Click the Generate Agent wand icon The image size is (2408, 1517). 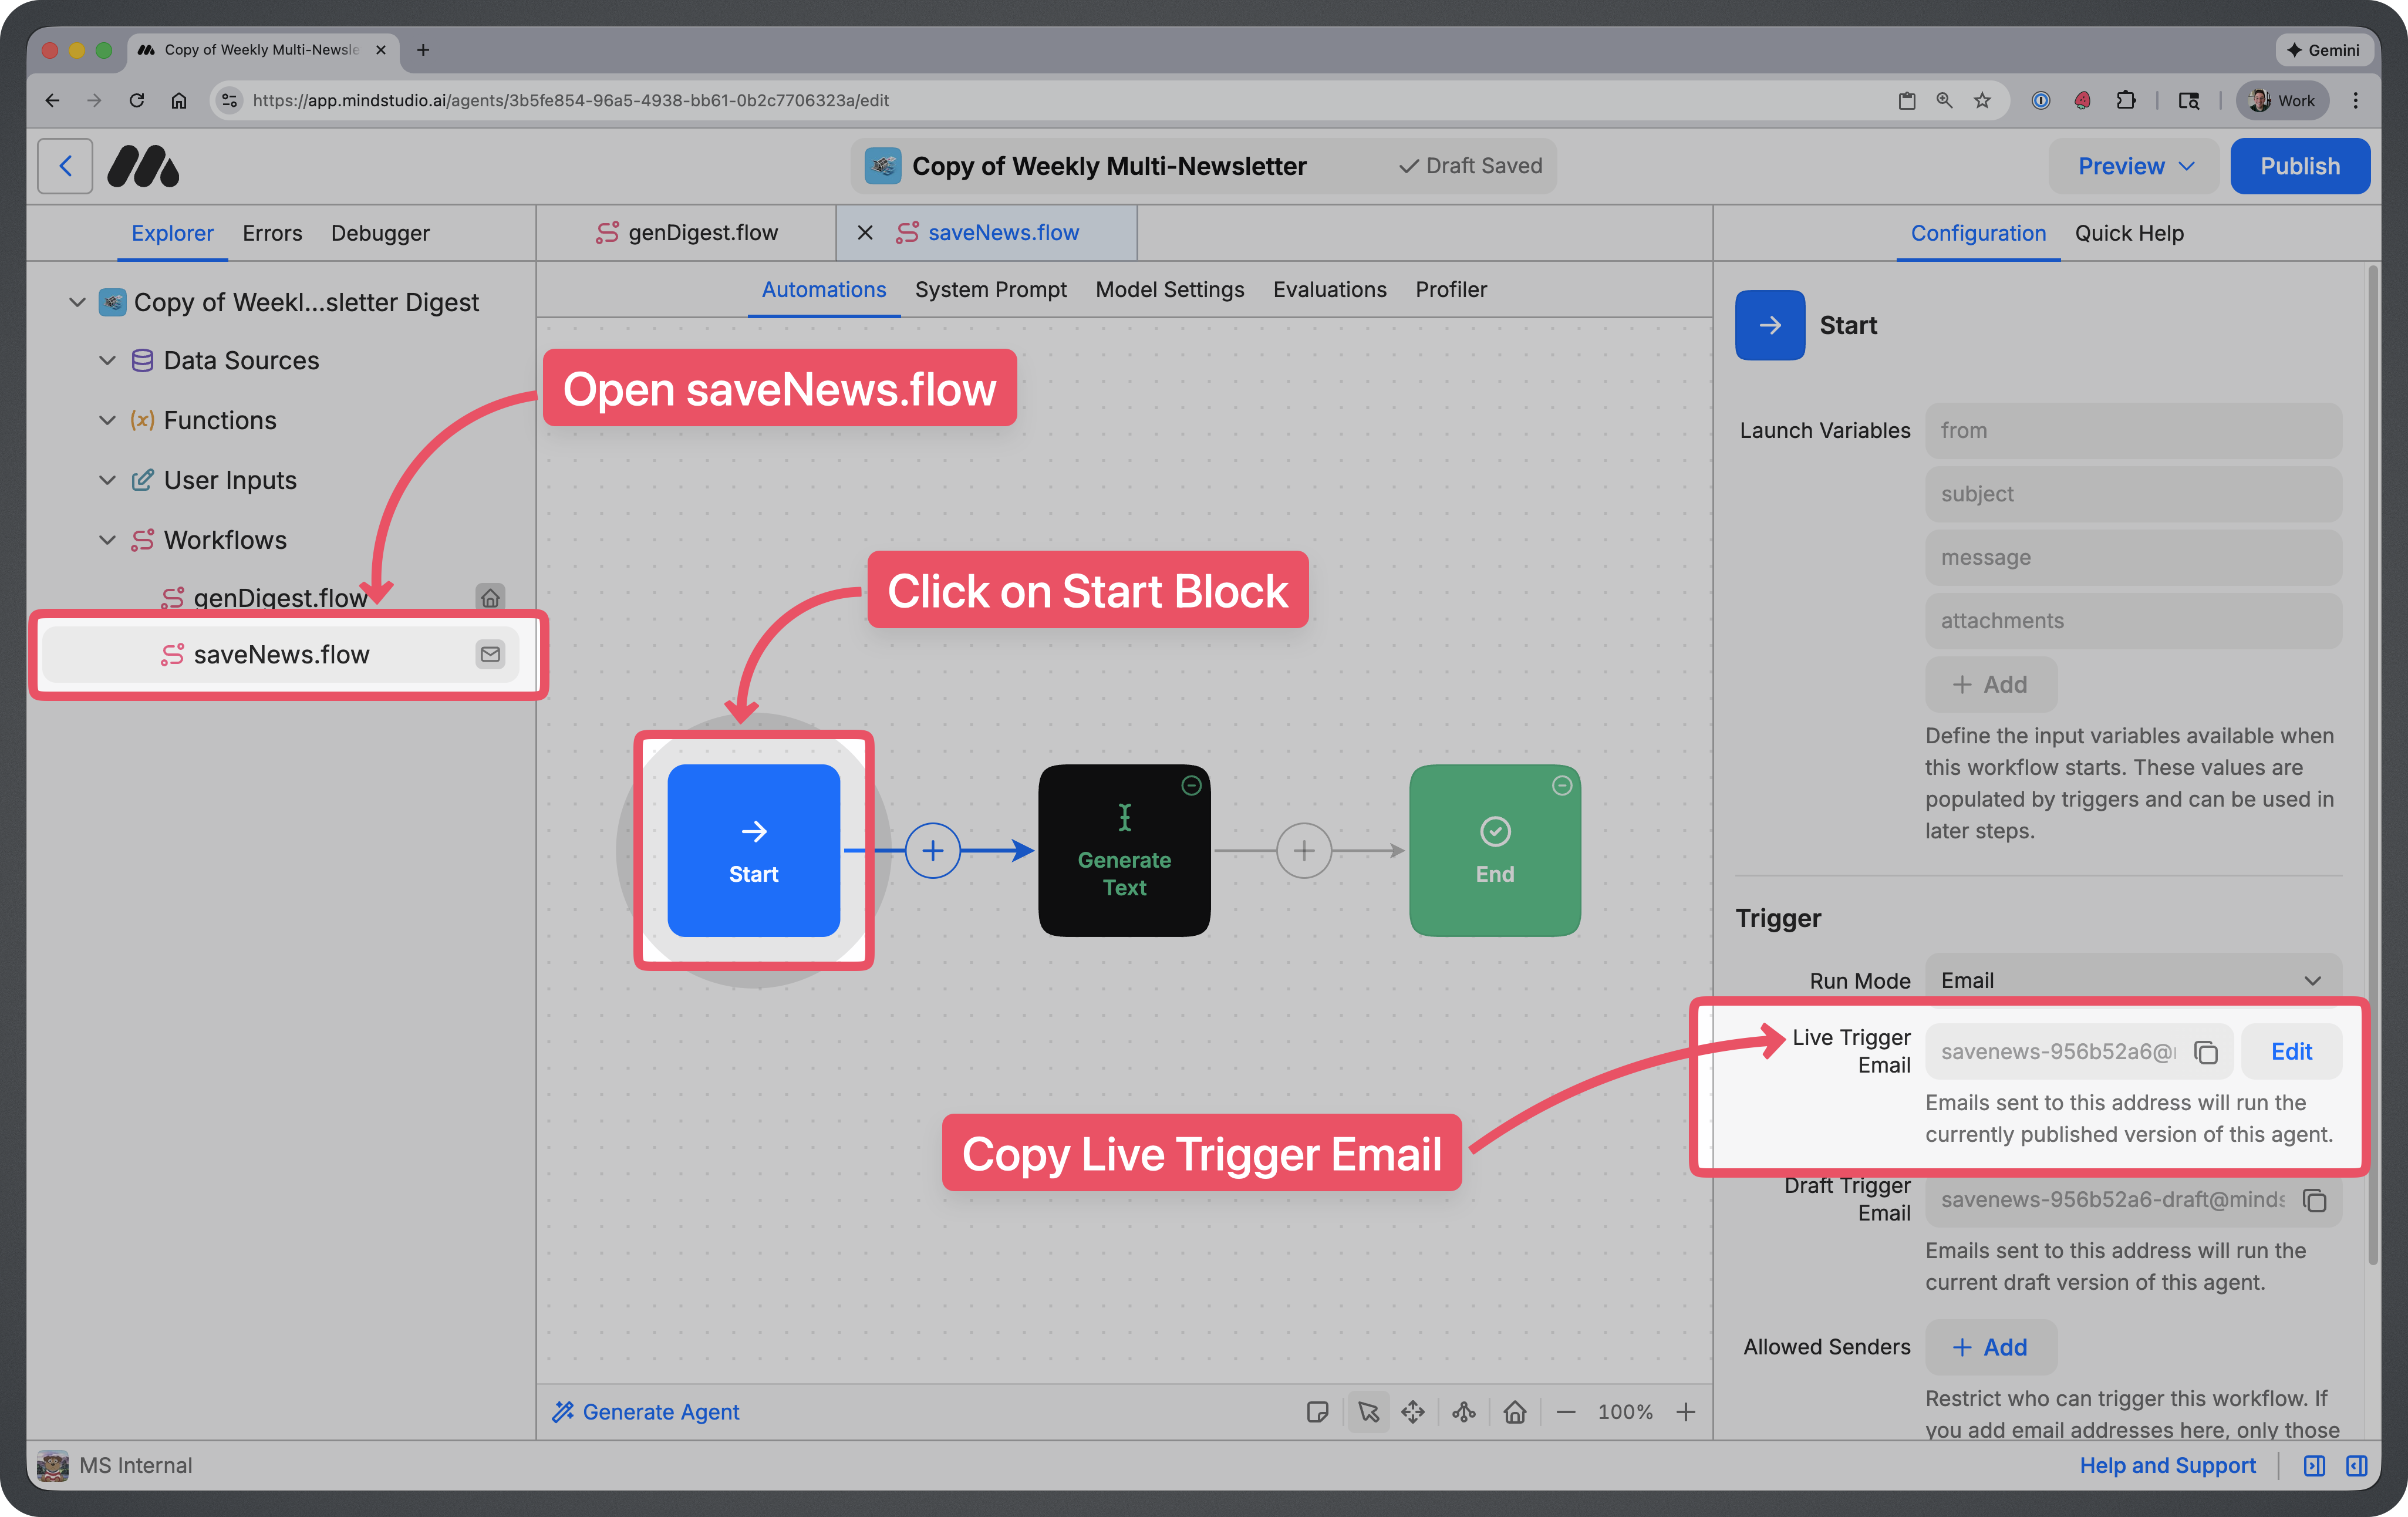point(564,1412)
